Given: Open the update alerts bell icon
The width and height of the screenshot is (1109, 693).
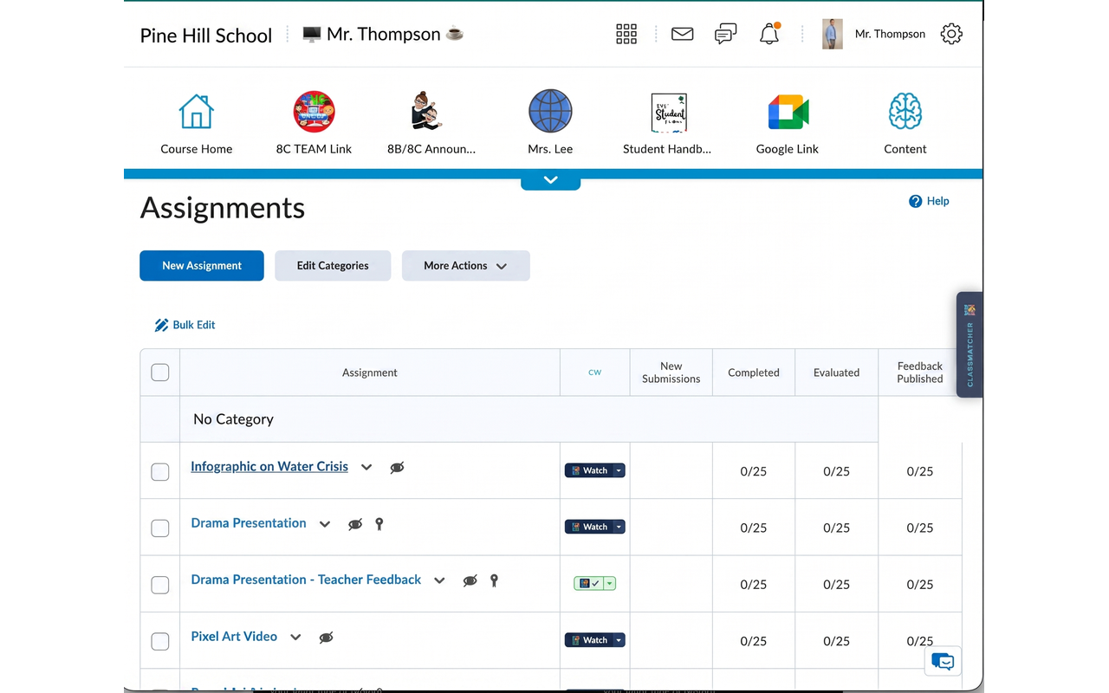Looking at the screenshot, I should 769,34.
